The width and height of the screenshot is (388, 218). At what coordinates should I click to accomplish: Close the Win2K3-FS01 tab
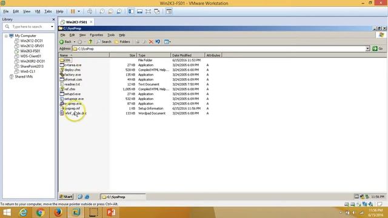coord(91,22)
